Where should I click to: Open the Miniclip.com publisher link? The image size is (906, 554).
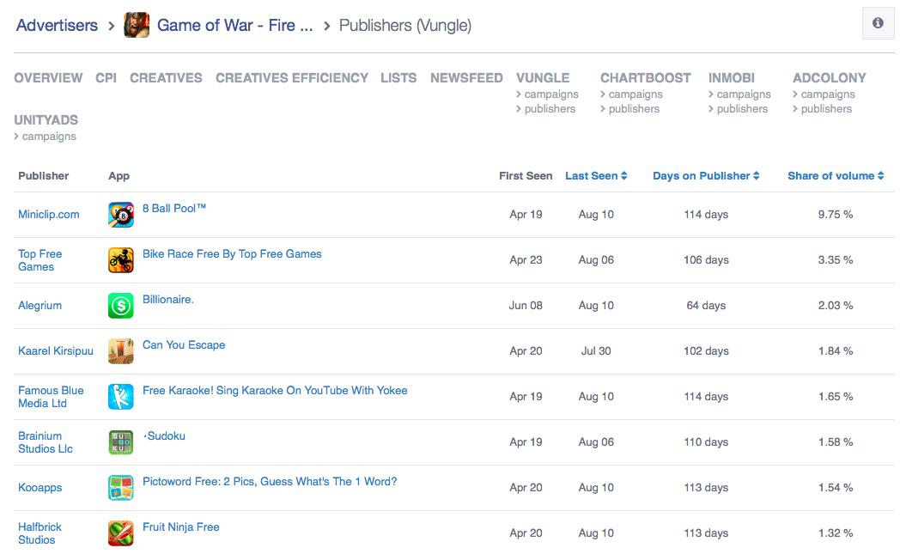[49, 215]
